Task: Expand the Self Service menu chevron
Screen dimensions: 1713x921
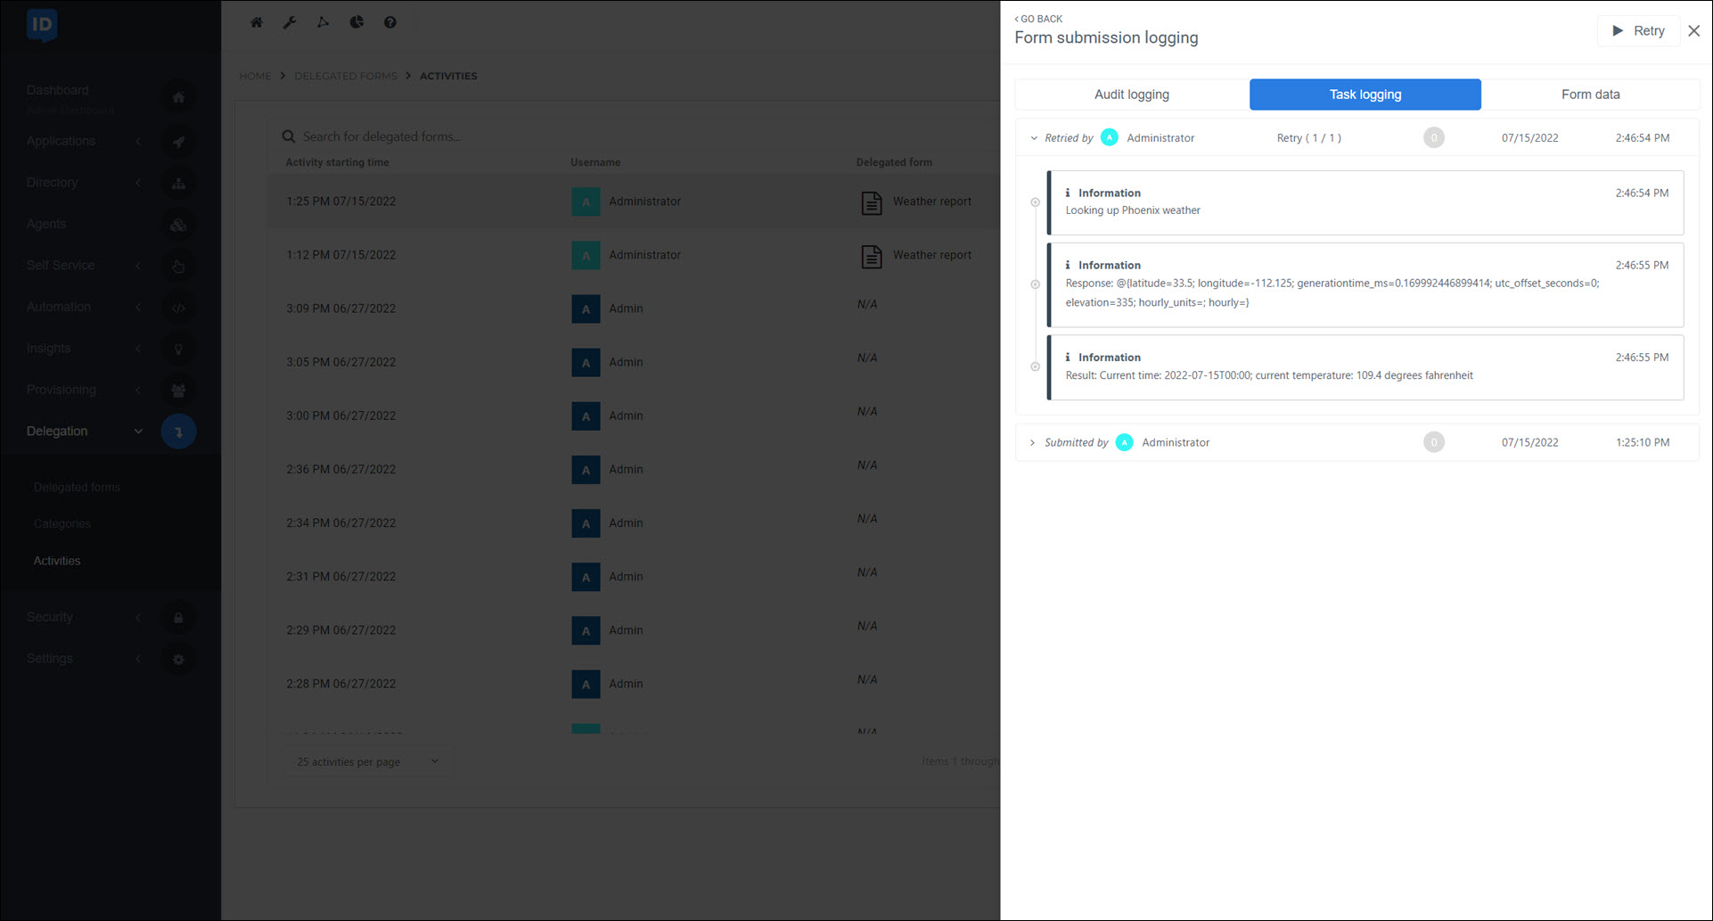Action: [138, 266]
